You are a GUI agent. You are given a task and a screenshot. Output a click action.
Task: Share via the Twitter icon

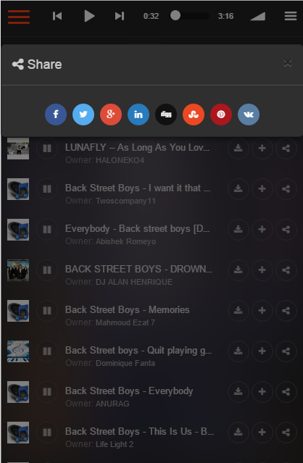pos(83,114)
